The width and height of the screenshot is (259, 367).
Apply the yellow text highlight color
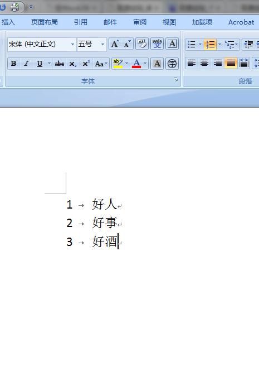pyautogui.click(x=118, y=64)
